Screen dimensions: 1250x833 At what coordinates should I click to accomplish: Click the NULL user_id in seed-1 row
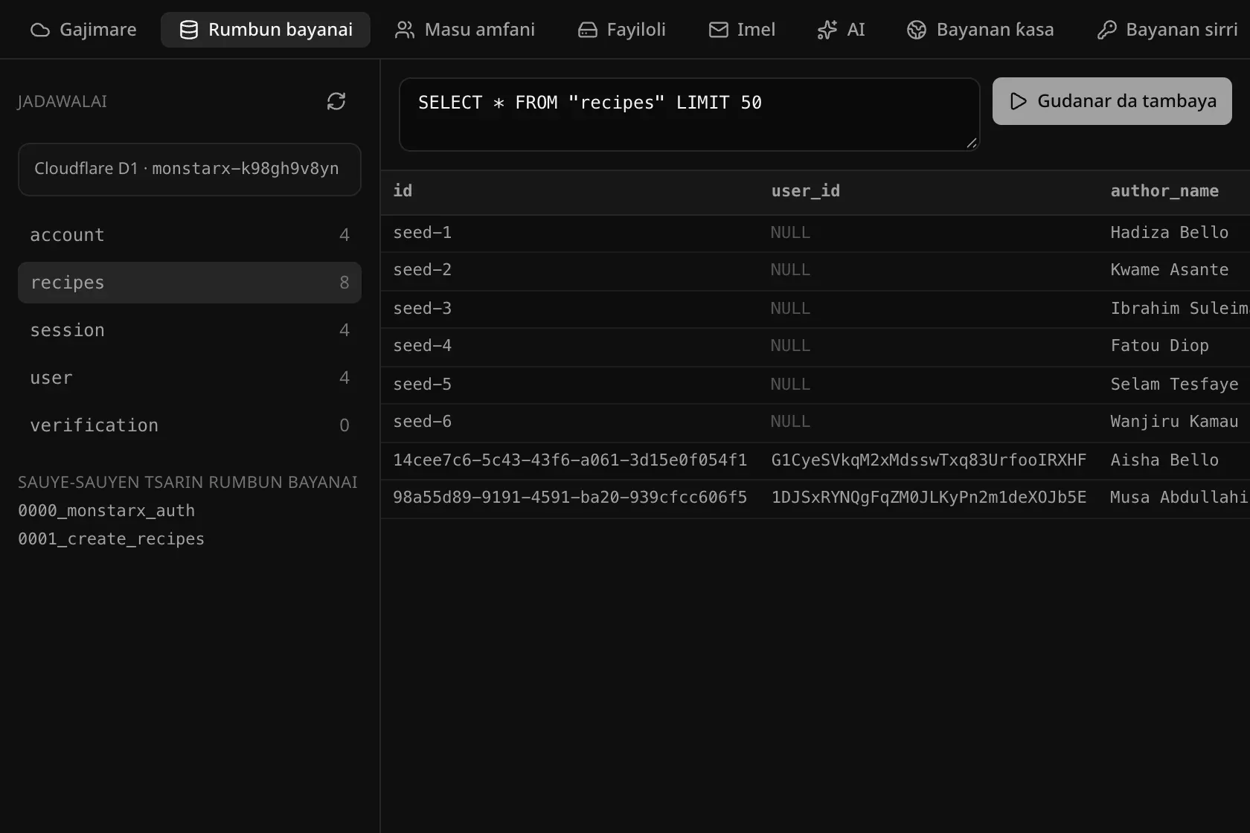click(790, 233)
